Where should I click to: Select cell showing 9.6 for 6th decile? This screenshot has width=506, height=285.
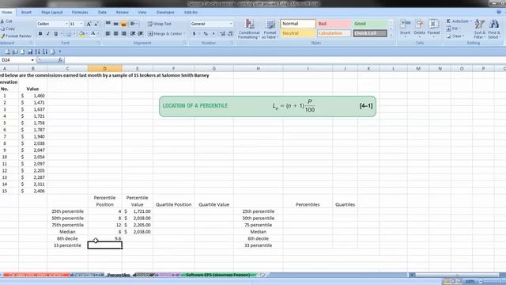click(105, 238)
